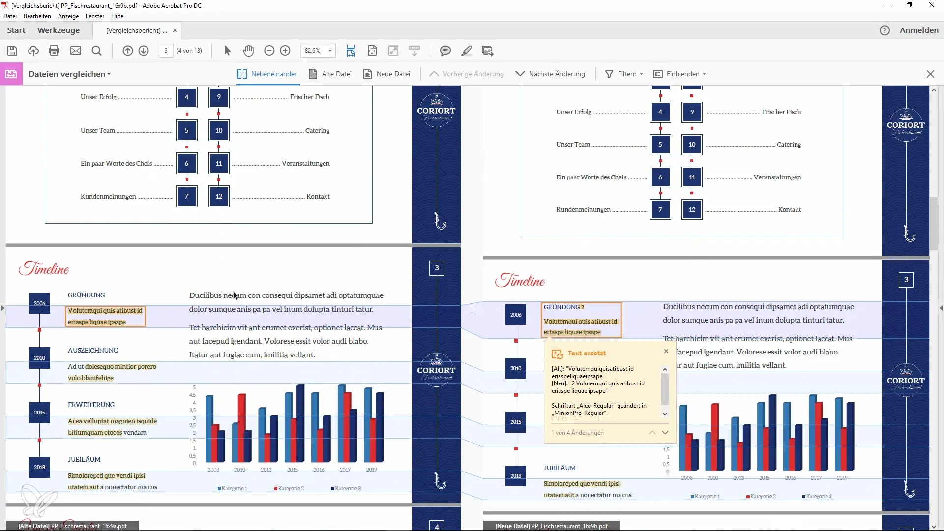Click the pink compare files panel icon
This screenshot has height=531, width=944.
click(x=11, y=74)
